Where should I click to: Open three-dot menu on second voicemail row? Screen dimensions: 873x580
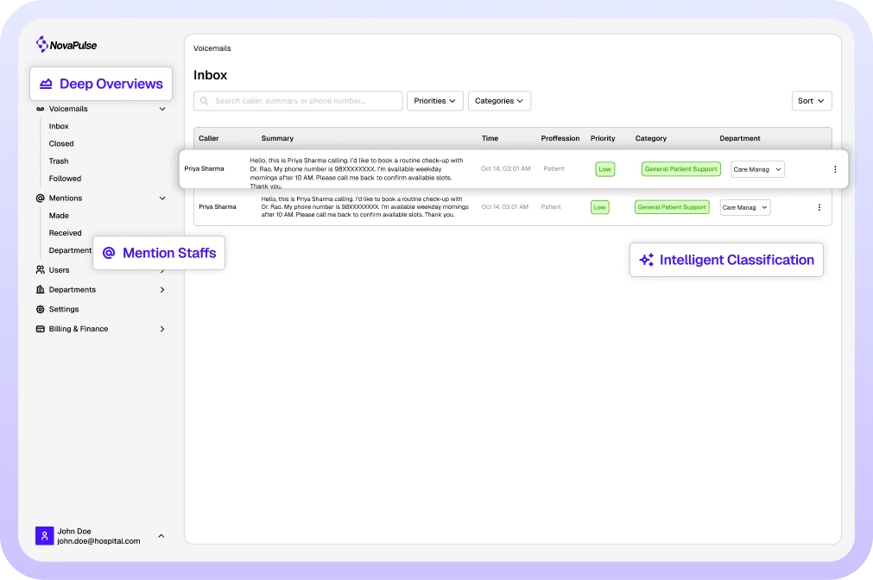click(819, 207)
